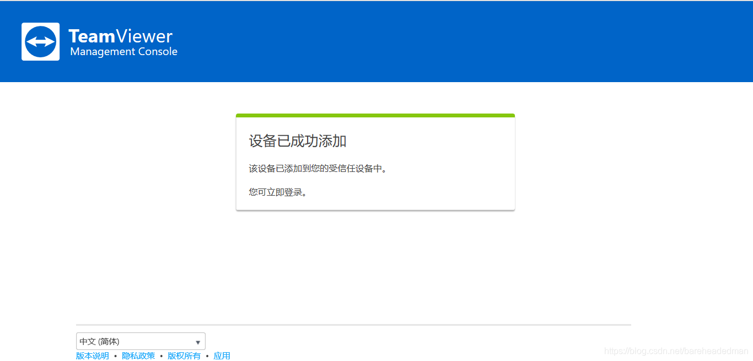Image resolution: width=753 pixels, height=361 pixels.
Task: Select the trusted device confirmation message text
Action: click(318, 169)
